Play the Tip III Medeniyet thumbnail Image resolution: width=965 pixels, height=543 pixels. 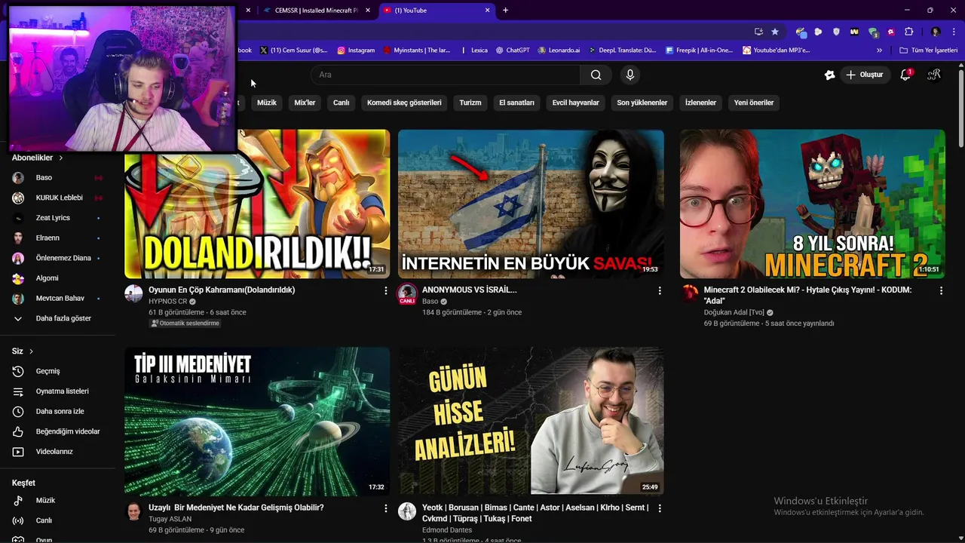coord(257,422)
